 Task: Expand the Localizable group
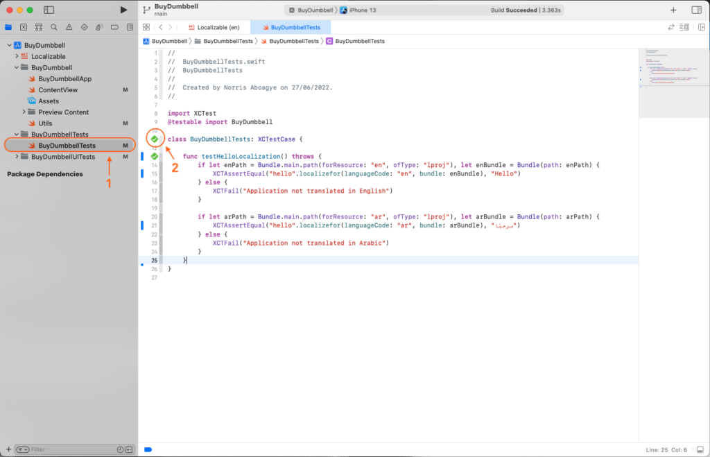point(17,56)
